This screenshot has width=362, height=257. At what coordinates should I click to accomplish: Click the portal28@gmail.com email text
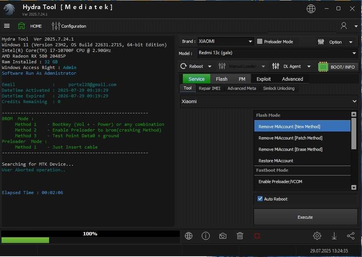(x=92, y=85)
